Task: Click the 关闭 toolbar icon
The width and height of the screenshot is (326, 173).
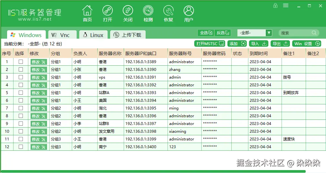Action: click(128, 14)
